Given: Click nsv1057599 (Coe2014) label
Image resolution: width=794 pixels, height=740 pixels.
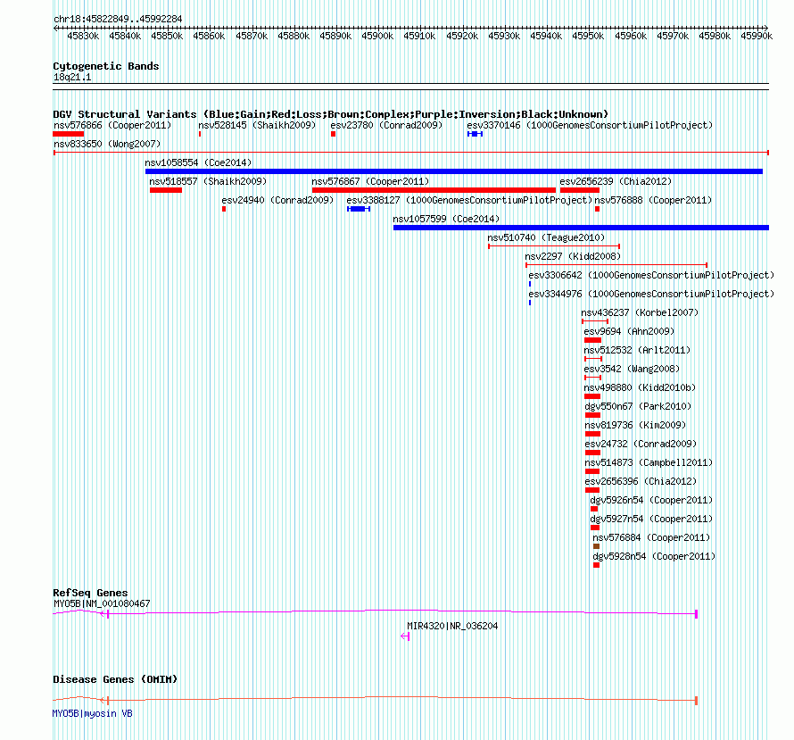Looking at the screenshot, I should [x=446, y=219].
